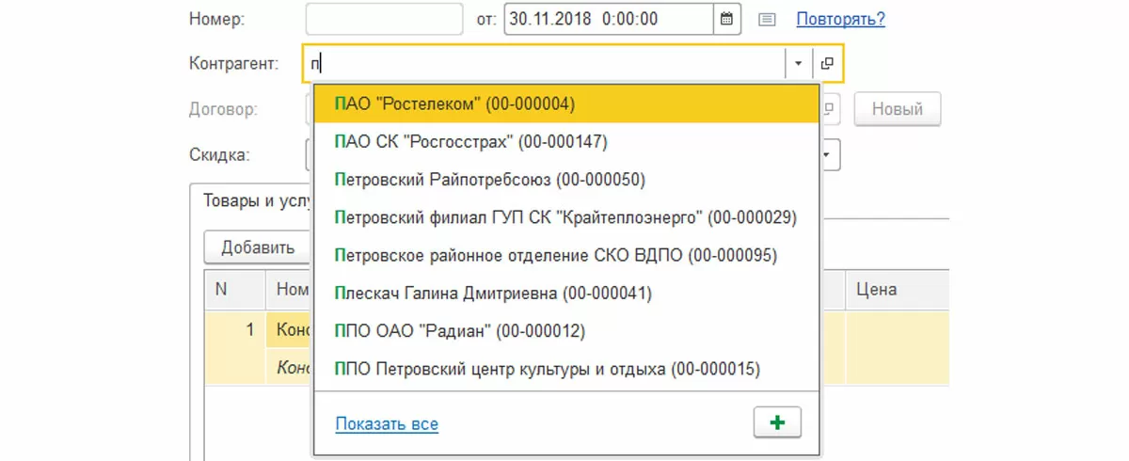1129x461 pixels.
Task: Open the Повторять? link
Action: coord(840,19)
